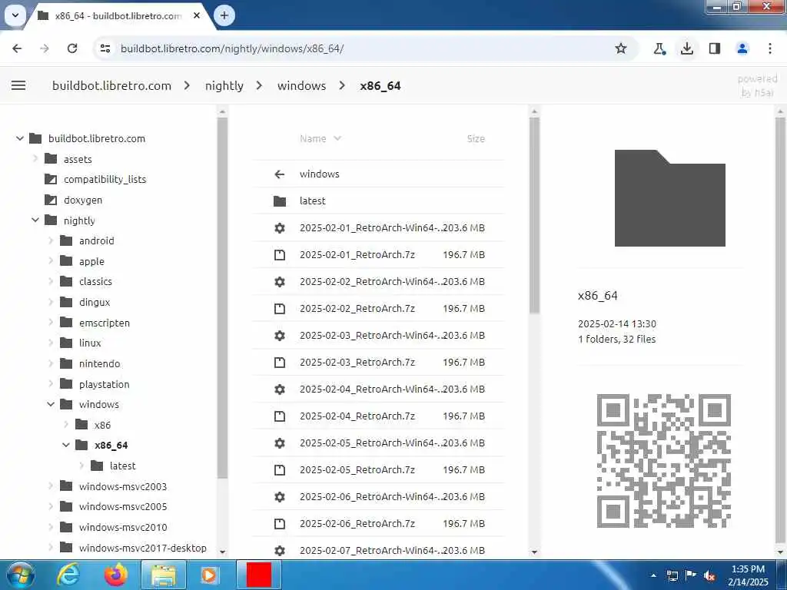Open emscripten folder in tree
Image resolution: width=787 pixels, height=590 pixels.
tap(105, 323)
